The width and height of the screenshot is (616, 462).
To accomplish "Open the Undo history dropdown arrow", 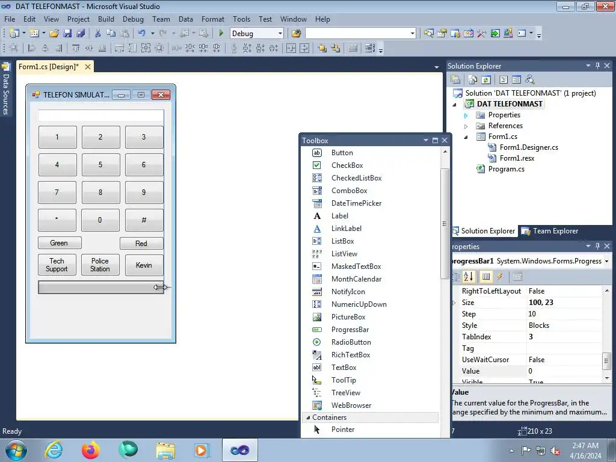I will [152, 34].
